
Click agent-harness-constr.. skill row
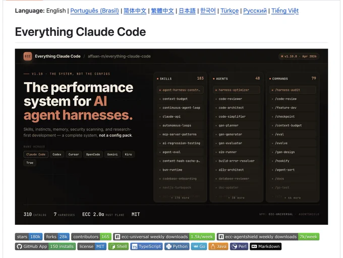[x=180, y=90]
